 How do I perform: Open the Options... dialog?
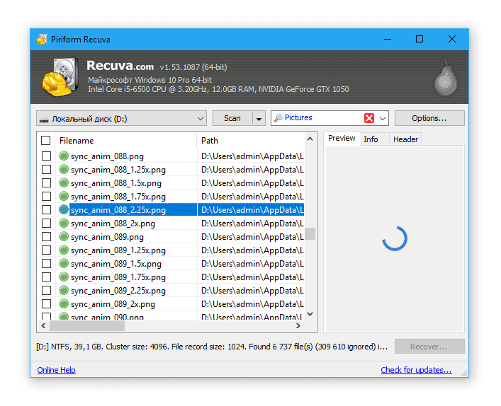[429, 118]
